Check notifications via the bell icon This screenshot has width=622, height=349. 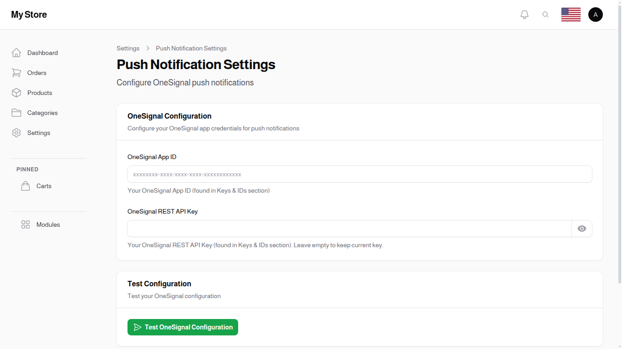point(524,14)
